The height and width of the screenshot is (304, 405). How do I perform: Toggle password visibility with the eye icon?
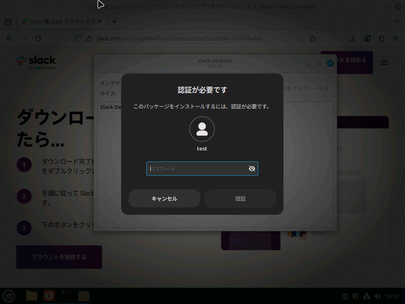coord(252,169)
